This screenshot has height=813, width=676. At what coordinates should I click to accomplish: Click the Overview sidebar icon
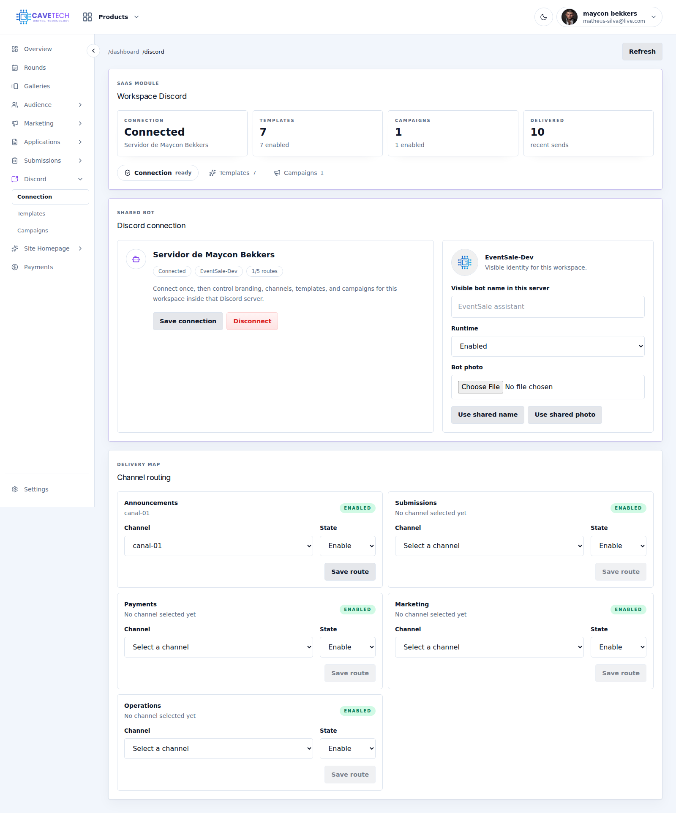[x=15, y=49]
